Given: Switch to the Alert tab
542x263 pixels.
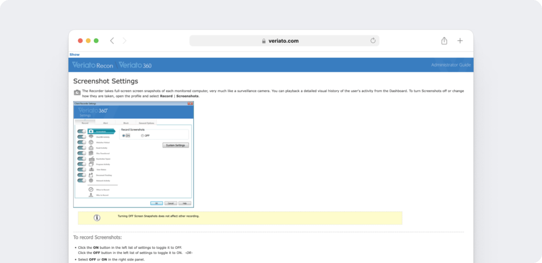Looking at the screenshot, I should pos(105,123).
